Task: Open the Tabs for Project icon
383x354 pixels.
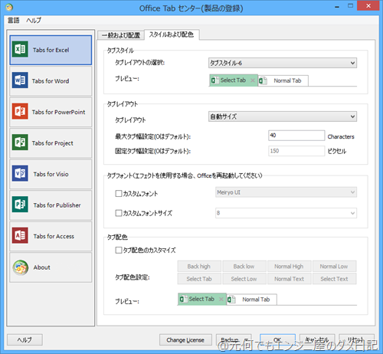Action: pos(20,143)
